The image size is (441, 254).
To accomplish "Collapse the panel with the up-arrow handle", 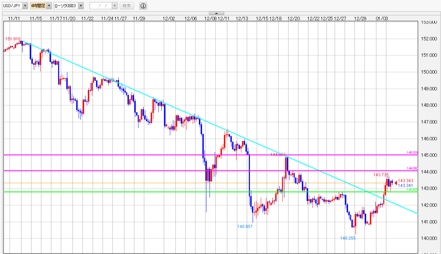I will click(x=216, y=13).
